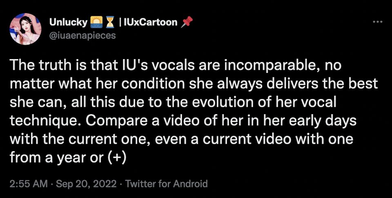Click "IUxCartoon" in the display name

tap(149, 22)
